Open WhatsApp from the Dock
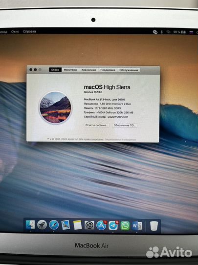This screenshot has height=265, width=198. pyautogui.click(x=125, y=226)
